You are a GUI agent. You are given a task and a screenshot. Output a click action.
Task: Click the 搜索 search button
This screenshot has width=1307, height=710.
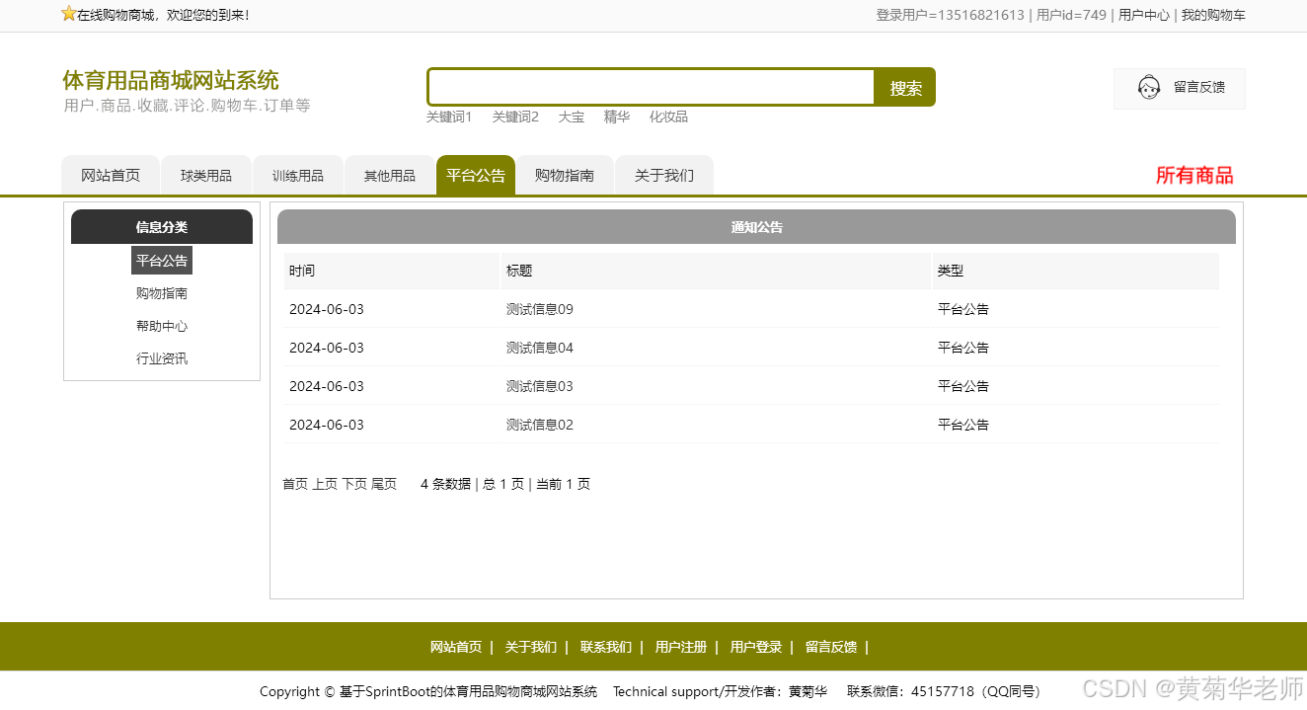pos(905,88)
